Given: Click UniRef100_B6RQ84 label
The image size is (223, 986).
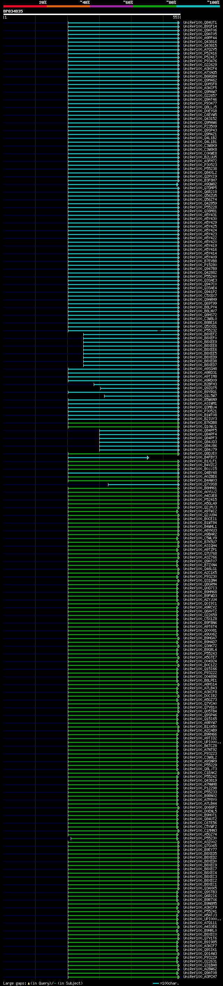Looking at the screenshot, I should [x=200, y=76].
